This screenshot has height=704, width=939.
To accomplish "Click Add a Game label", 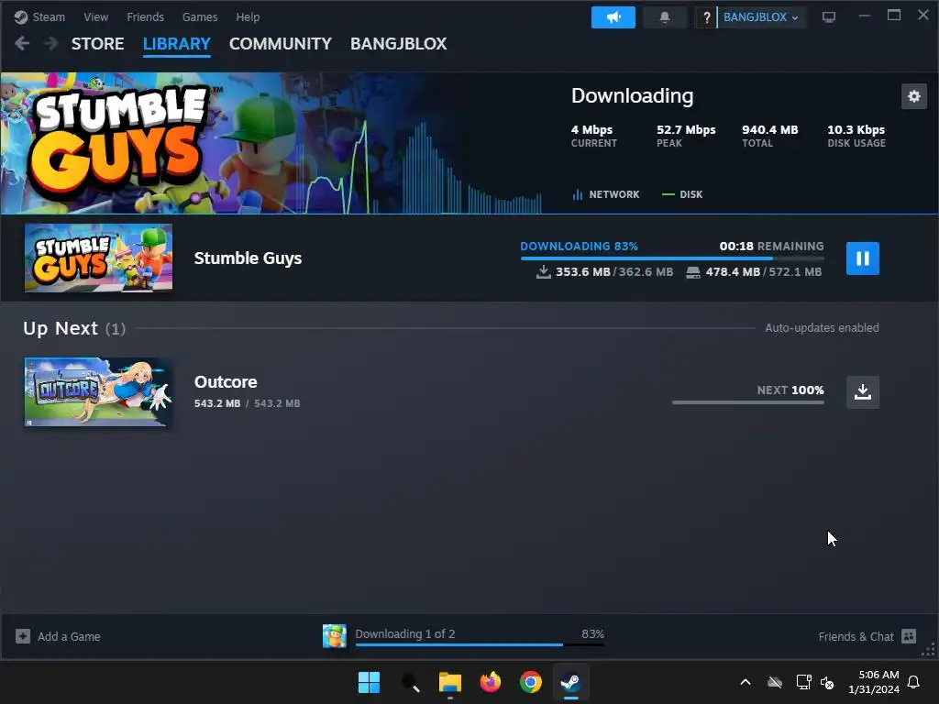I will click(x=69, y=636).
